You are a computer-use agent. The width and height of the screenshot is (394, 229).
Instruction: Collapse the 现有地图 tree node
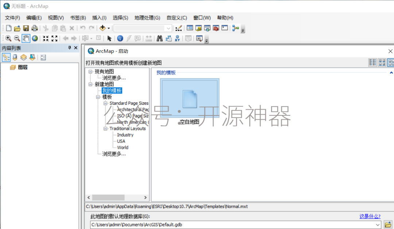tap(90, 72)
